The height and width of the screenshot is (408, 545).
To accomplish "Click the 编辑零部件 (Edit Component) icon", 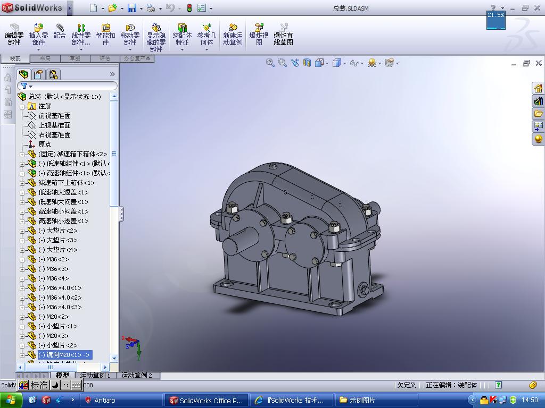I will click(14, 35).
